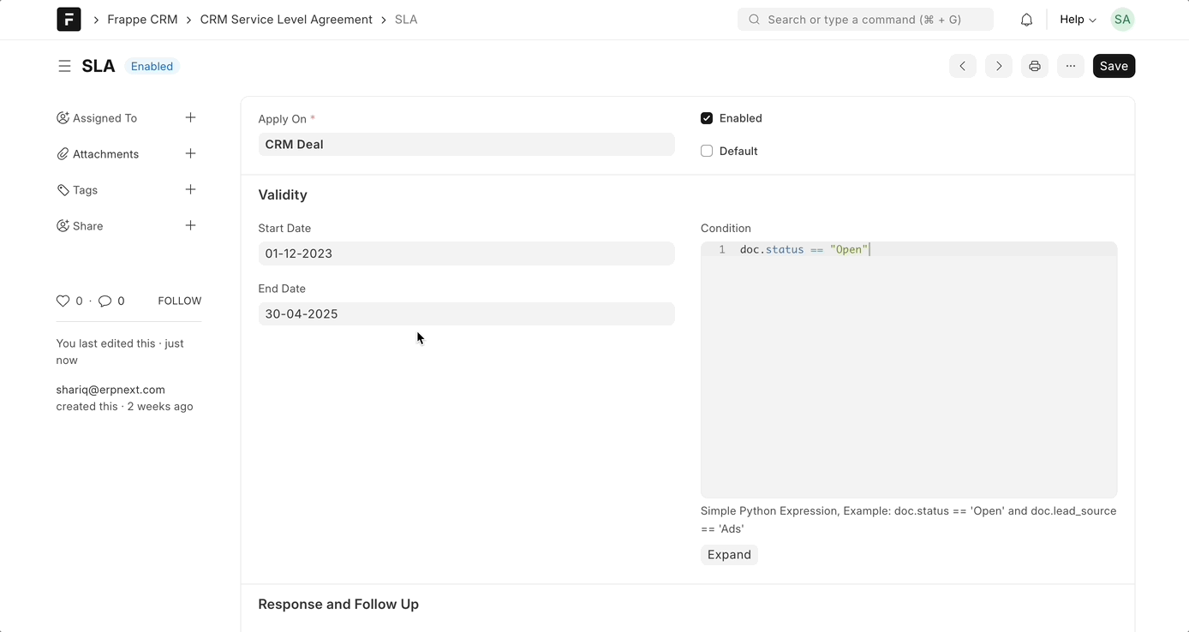This screenshot has height=632, width=1189.
Task: Open CRM Service Level Agreement breadcrumb
Action: click(286, 20)
